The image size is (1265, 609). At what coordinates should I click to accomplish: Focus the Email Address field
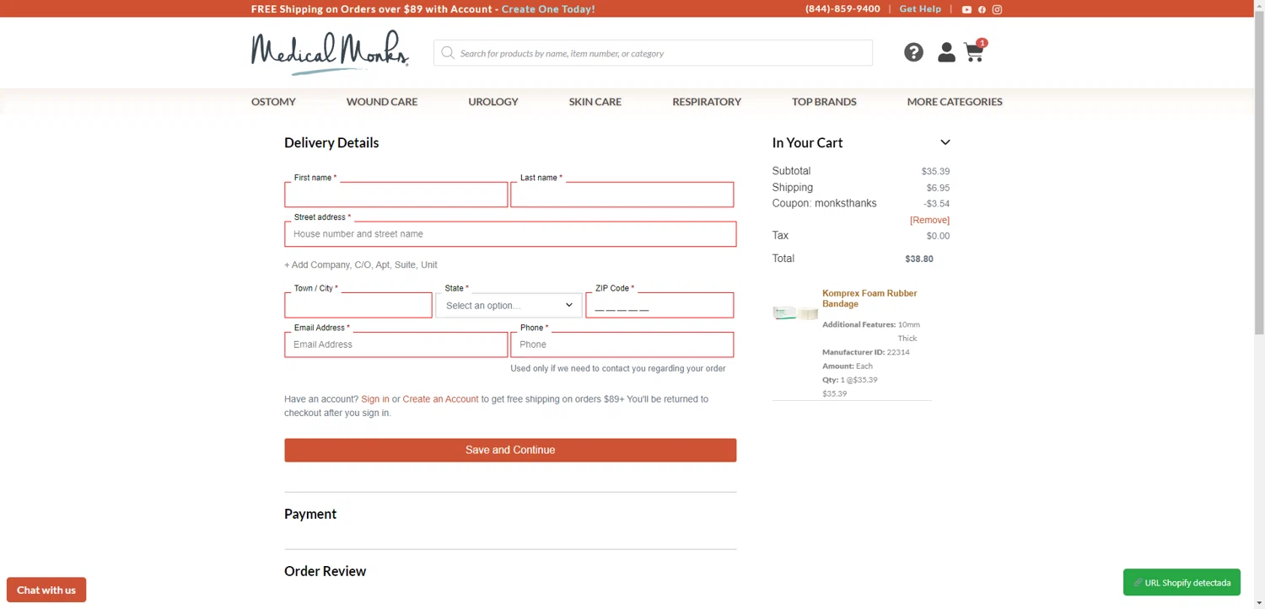click(396, 345)
